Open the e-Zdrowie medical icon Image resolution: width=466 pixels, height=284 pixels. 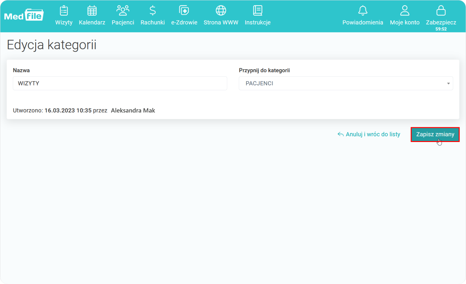[184, 11]
